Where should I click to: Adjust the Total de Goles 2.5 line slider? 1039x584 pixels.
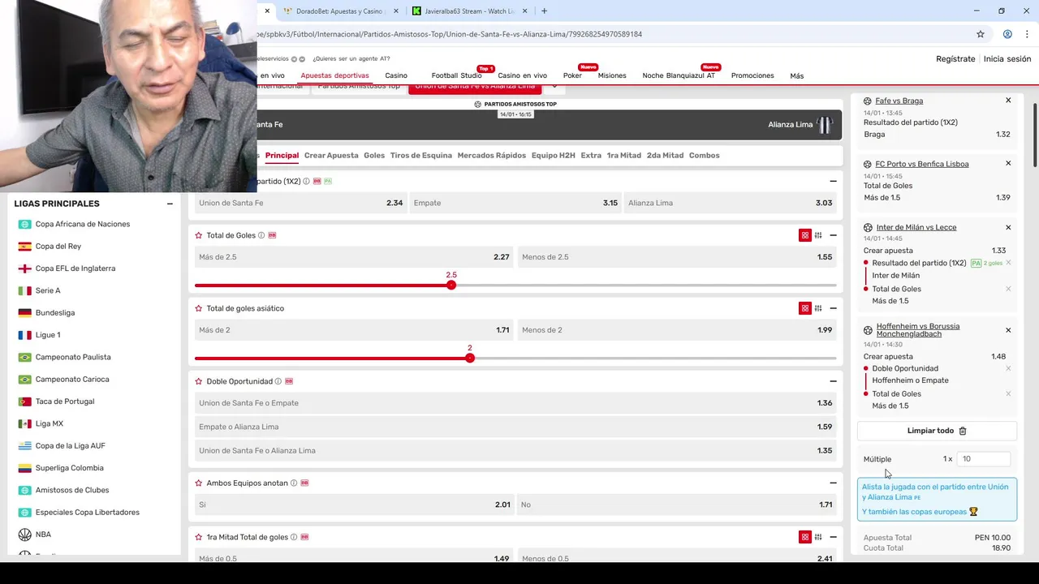point(451,285)
